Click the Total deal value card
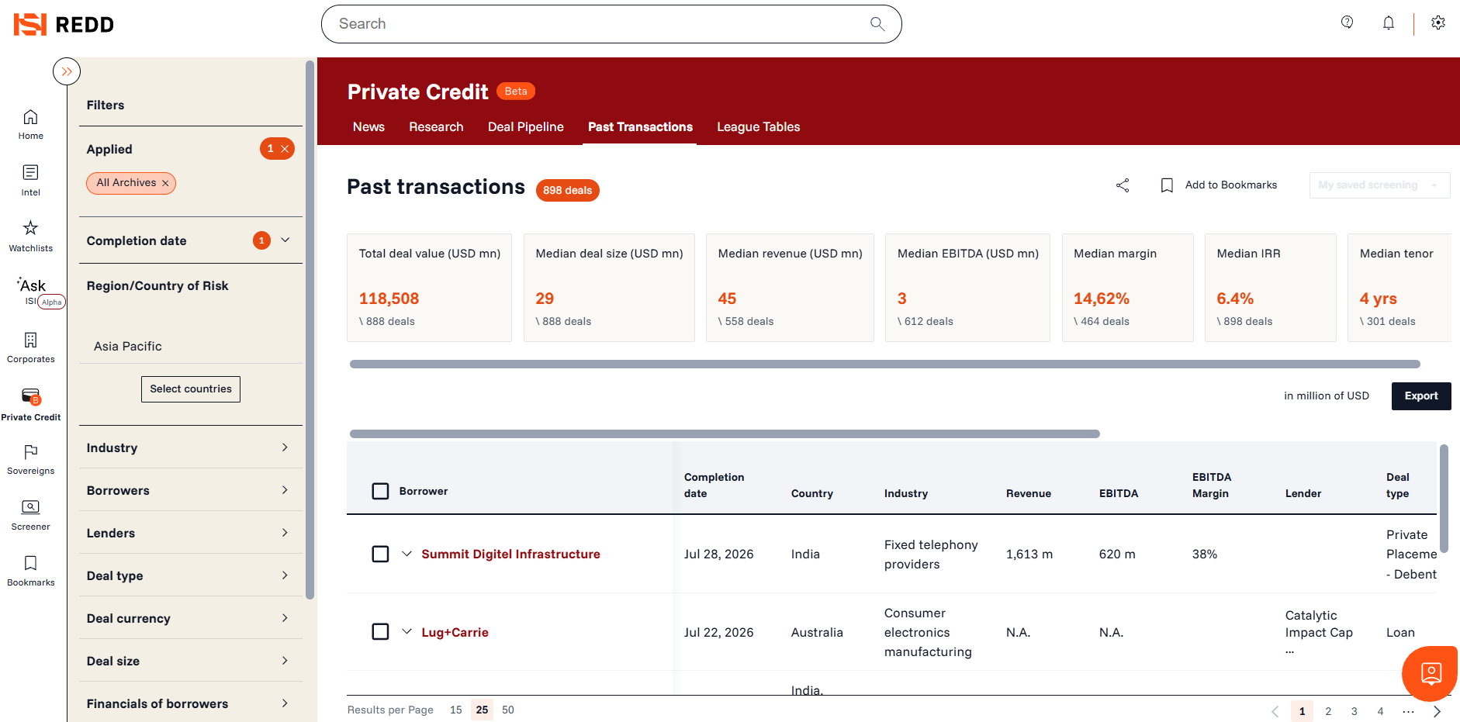Screen dimensions: 1460x722 tap(429, 288)
